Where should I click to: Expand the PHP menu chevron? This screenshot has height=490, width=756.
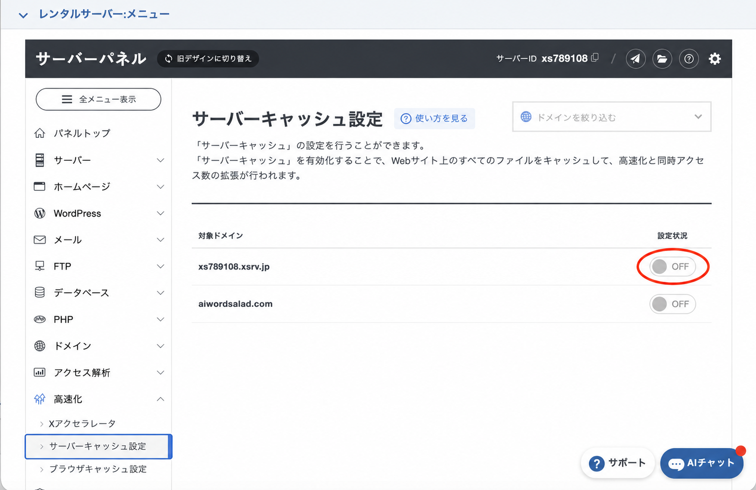pos(161,320)
